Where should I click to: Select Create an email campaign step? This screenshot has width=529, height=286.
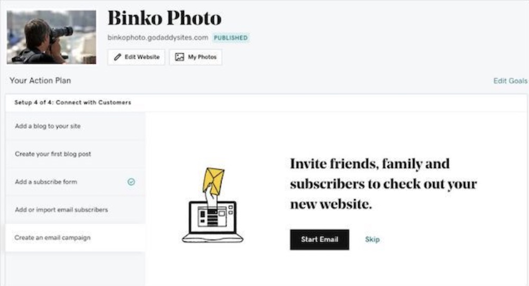(75, 238)
